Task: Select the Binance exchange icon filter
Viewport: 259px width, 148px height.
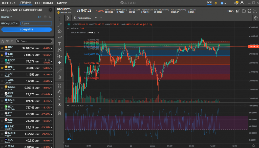Action: tap(216, 3)
